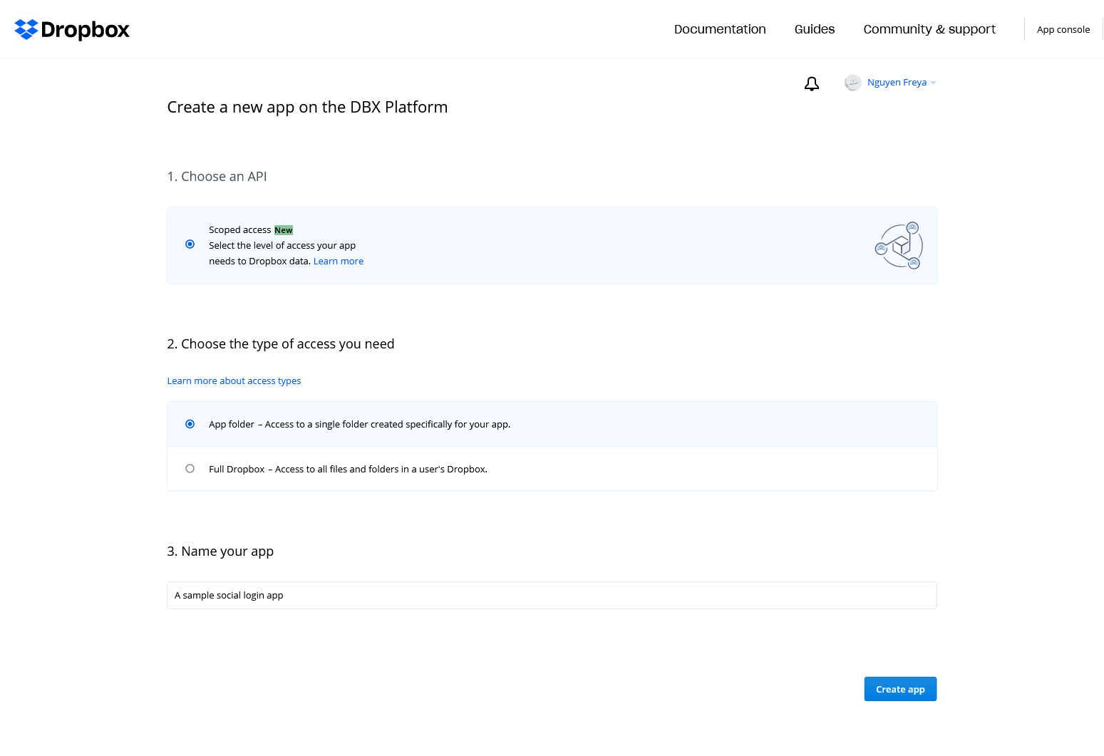Image resolution: width=1104 pixels, height=756 pixels.
Task: Click the 'Create a new app on the DBX Platform' heading
Action: pyautogui.click(x=308, y=107)
